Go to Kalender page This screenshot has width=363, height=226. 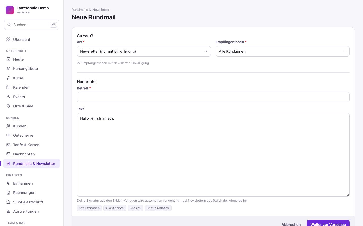coord(32,87)
